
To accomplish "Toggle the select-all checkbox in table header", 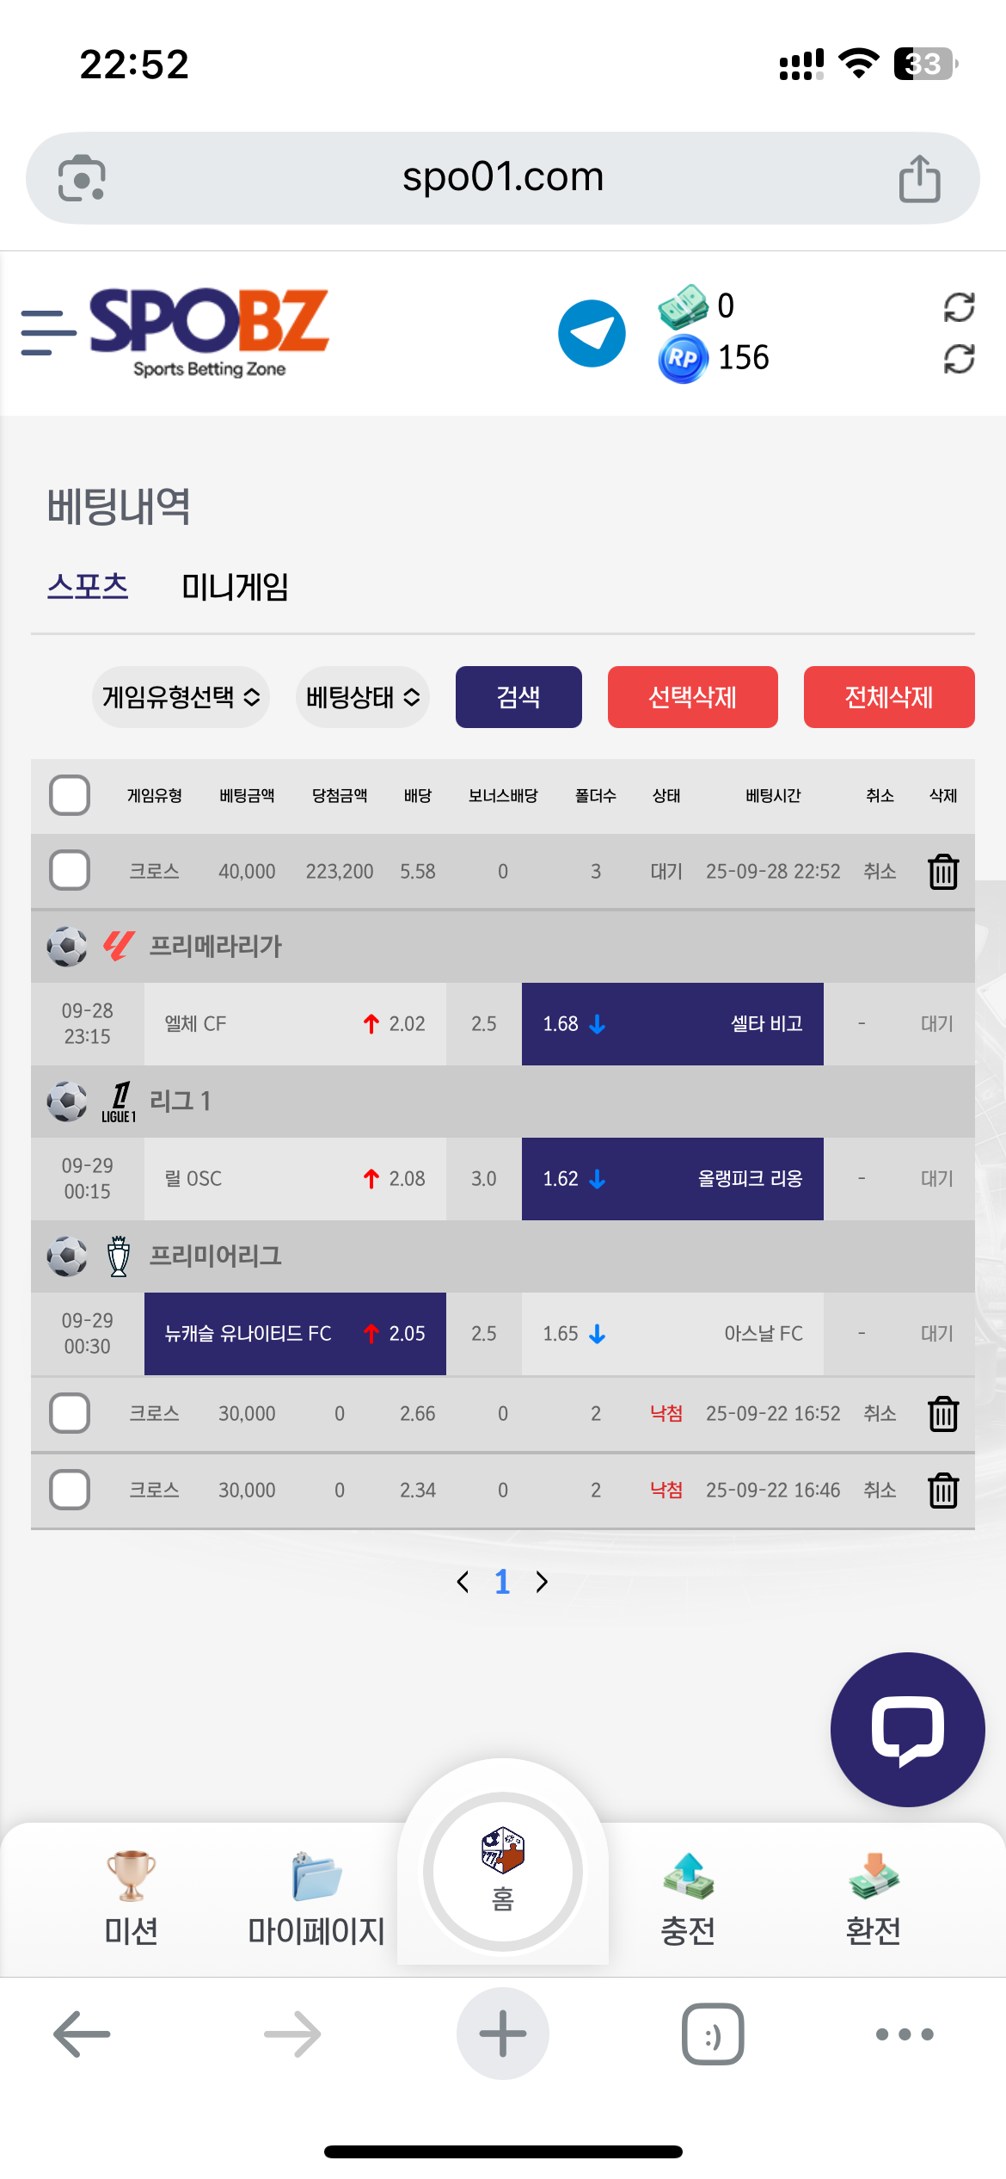I will click(70, 795).
